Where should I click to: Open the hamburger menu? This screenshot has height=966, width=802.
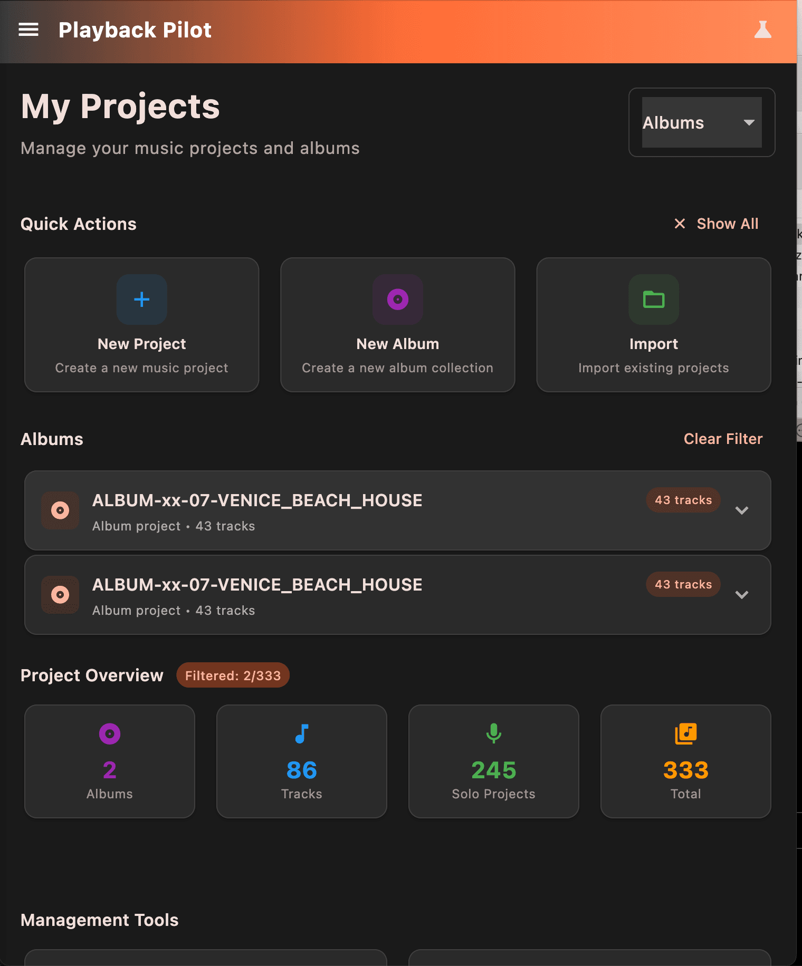[28, 30]
